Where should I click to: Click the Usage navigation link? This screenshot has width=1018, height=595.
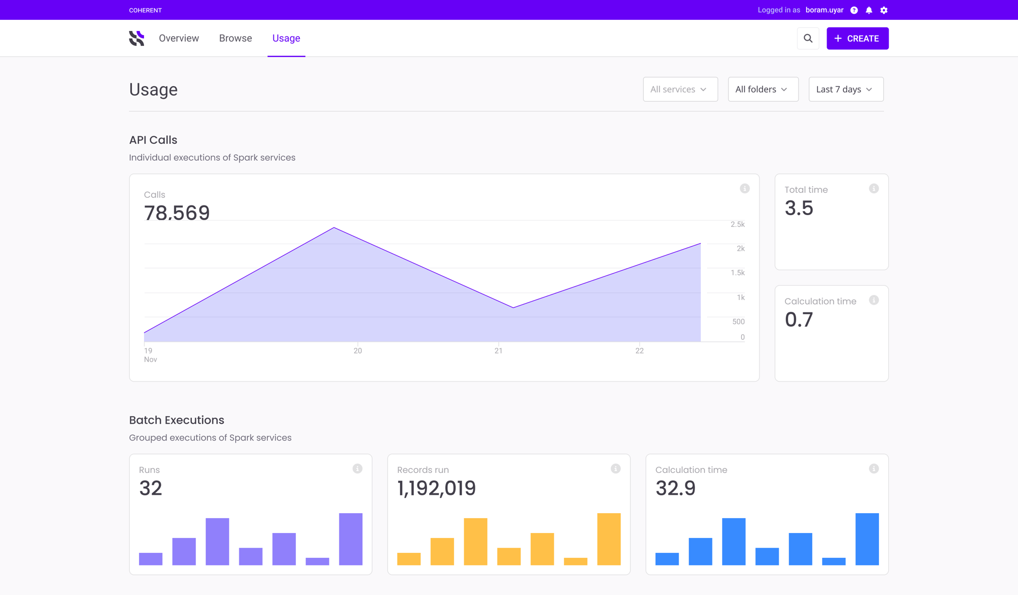287,38
